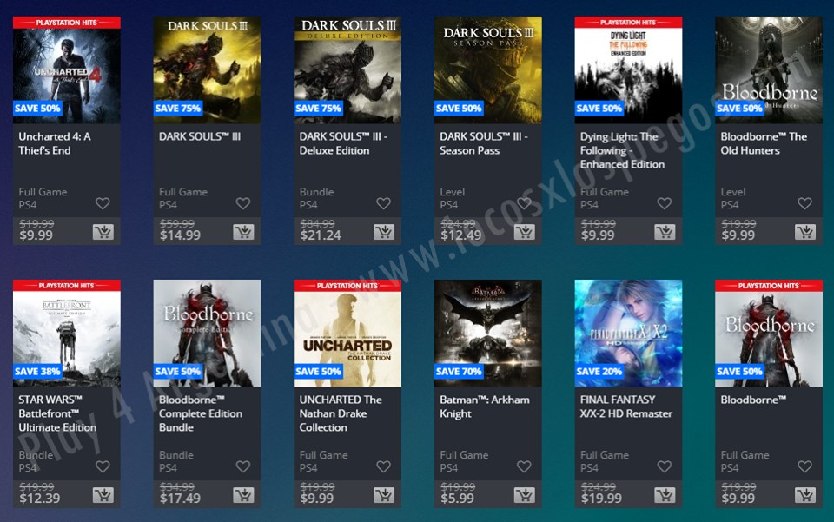Select the Dying Light The Following cover art
Image resolution: width=834 pixels, height=522 pixels.
(628, 70)
